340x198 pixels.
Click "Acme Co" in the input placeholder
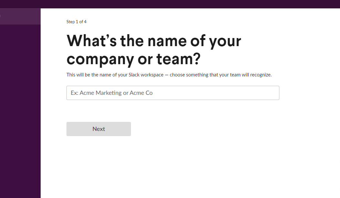[x=141, y=93]
